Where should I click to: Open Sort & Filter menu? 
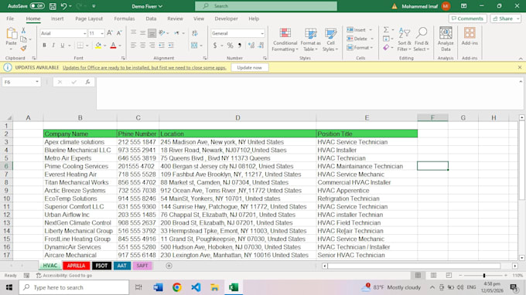tap(405, 39)
